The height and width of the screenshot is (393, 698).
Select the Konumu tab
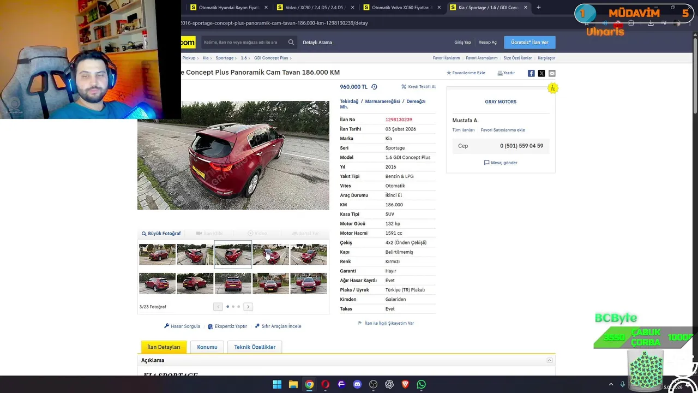click(207, 347)
